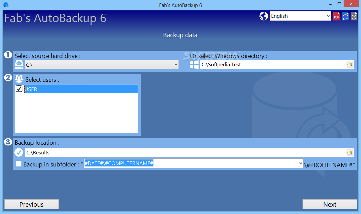The width and height of the screenshot is (361, 214).
Task: Click the Windows directory path field
Action: 273,65
